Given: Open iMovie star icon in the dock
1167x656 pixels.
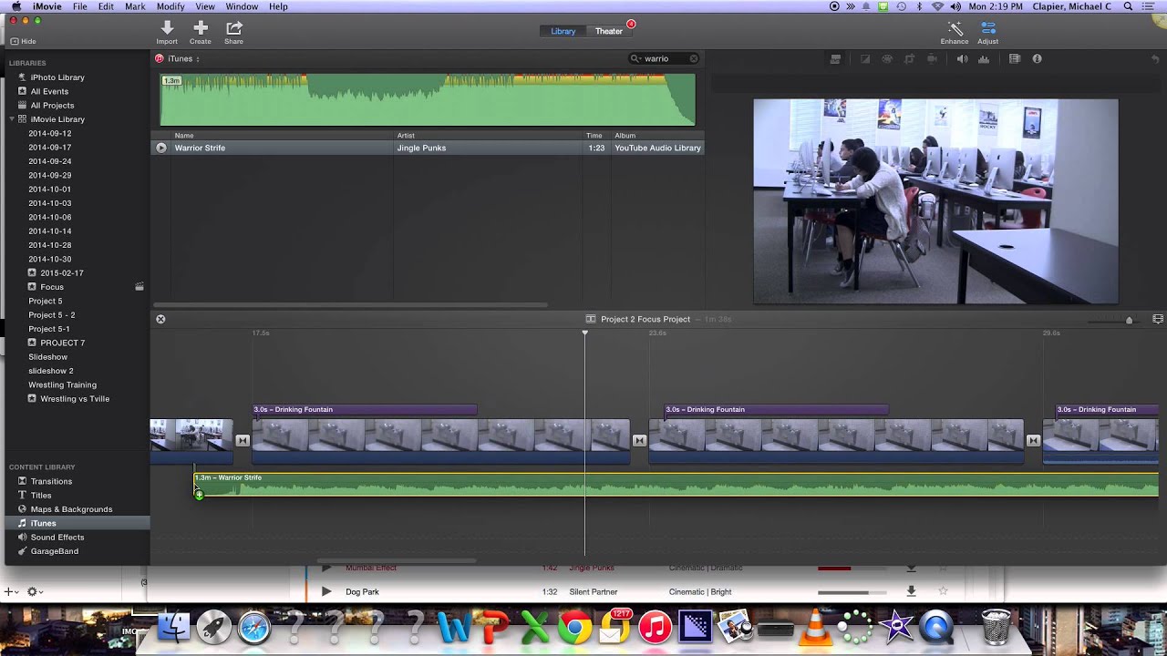Looking at the screenshot, I should [896, 627].
